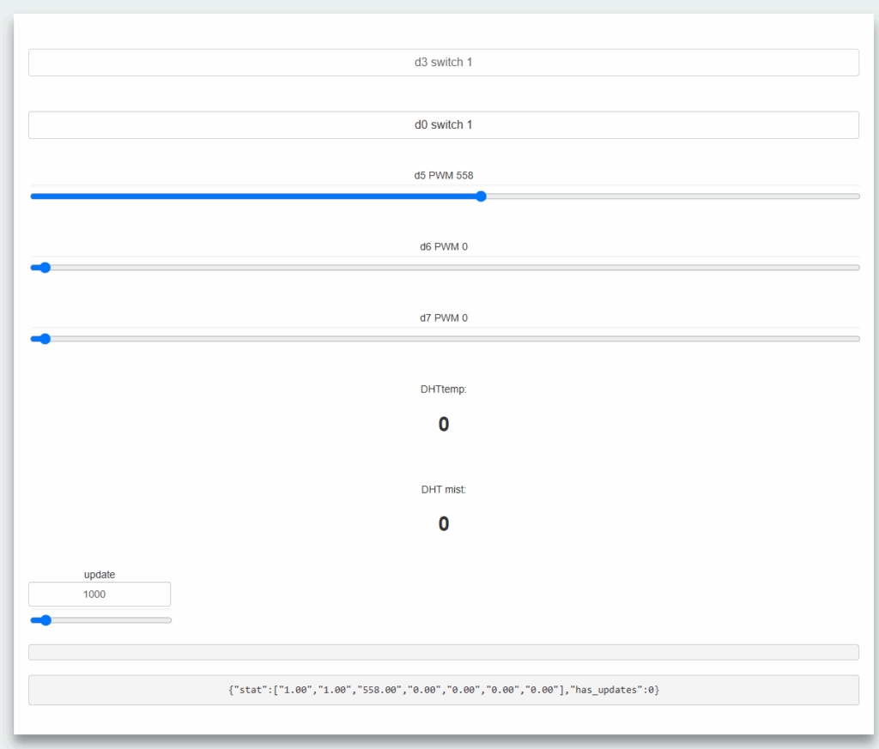Click the empty gray bar above the JSON output
This screenshot has height=749, width=879.
pyautogui.click(x=443, y=652)
